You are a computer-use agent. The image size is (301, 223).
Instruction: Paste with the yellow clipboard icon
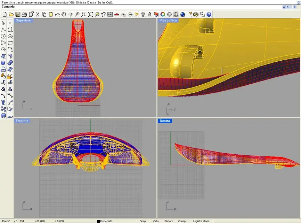point(51,14)
